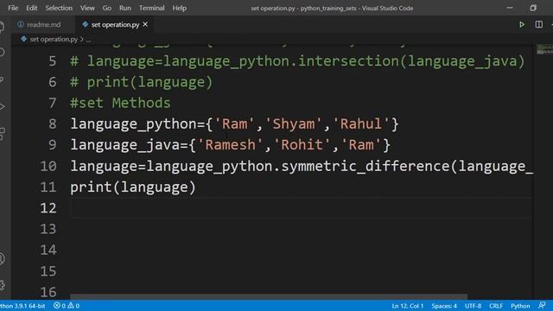Change indentation via Spaces: 4
This screenshot has height=311, width=553.
[444, 306]
